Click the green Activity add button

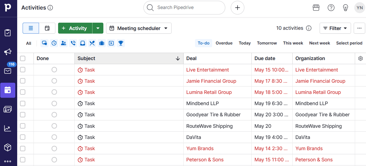(x=75, y=28)
